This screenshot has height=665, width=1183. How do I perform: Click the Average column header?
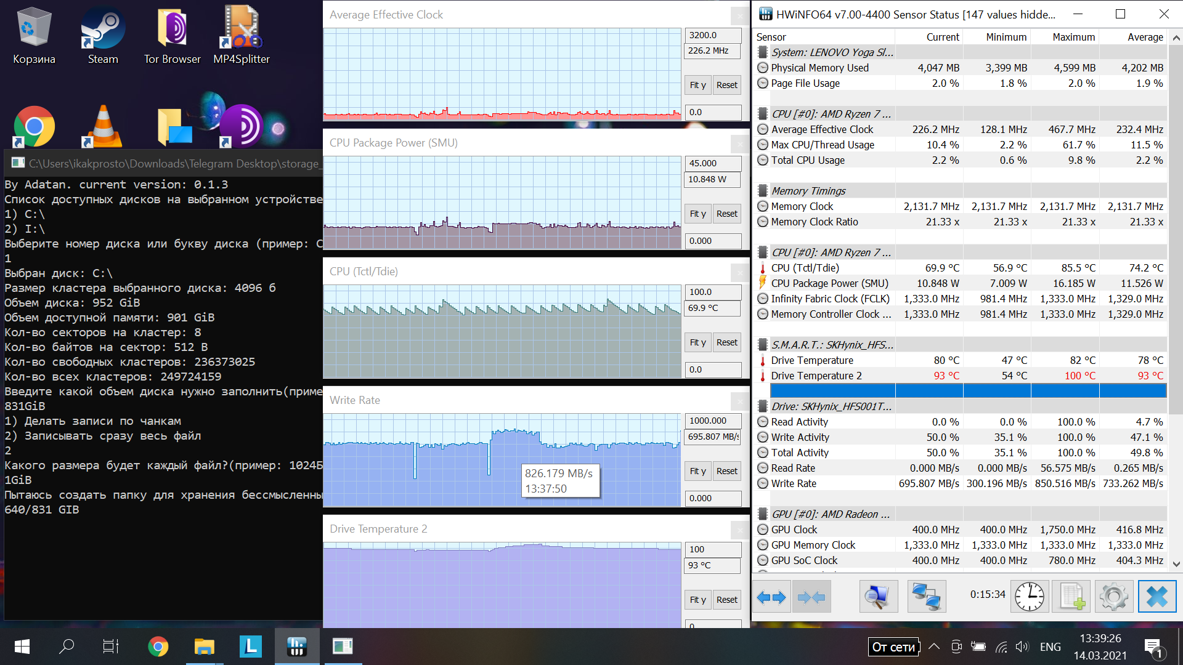[x=1133, y=37]
